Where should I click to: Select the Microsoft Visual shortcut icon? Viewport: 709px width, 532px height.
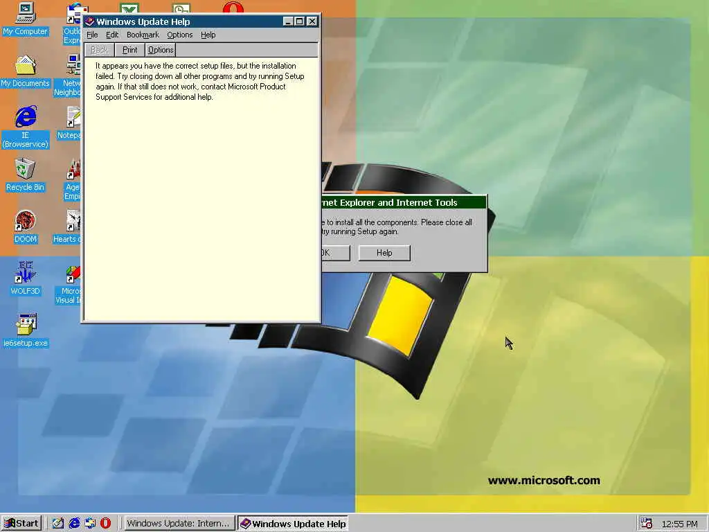tap(69, 285)
